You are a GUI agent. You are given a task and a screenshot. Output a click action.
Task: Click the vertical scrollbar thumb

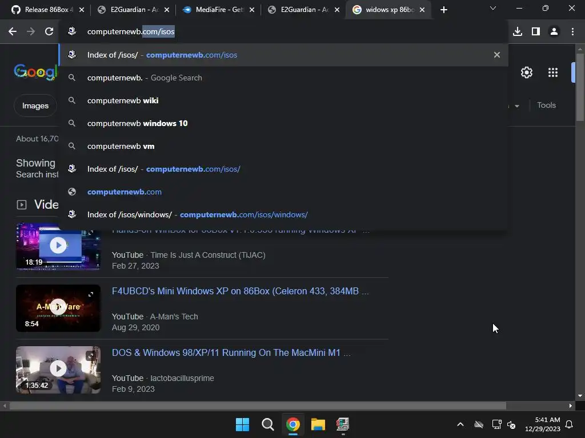tap(580, 87)
